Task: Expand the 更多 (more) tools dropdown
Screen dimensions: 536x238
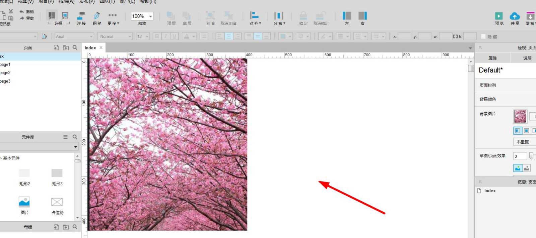Action: pyautogui.click(x=113, y=18)
